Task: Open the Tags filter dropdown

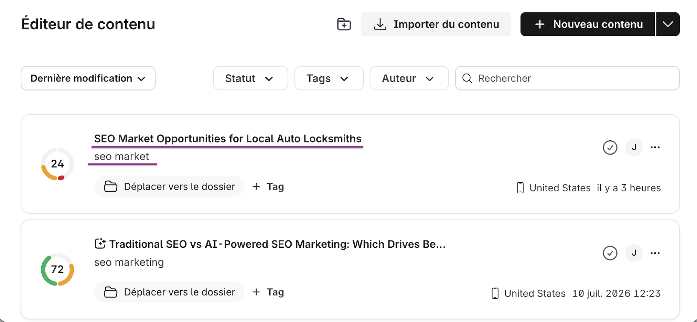Action: 329,78
